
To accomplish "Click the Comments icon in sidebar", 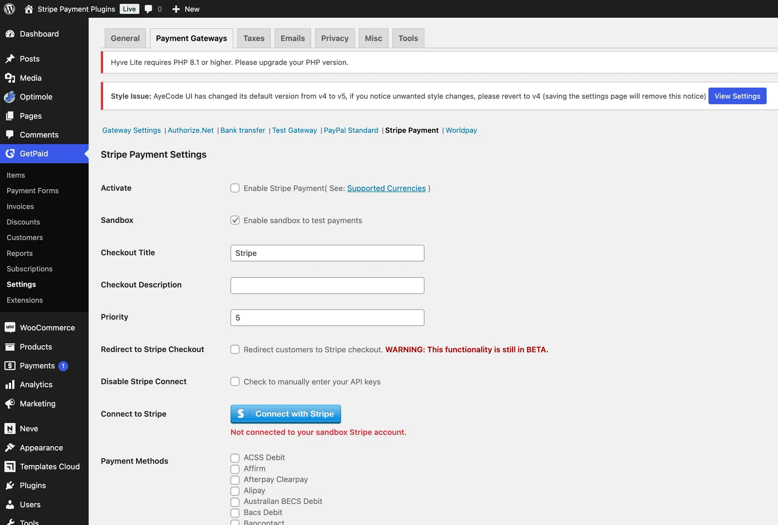I will [x=10, y=135].
